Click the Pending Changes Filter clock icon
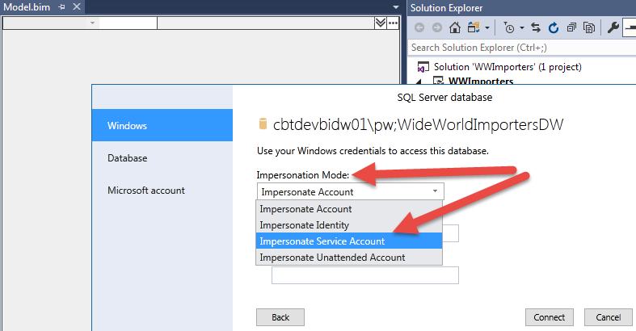The width and height of the screenshot is (636, 331). pyautogui.click(x=508, y=27)
